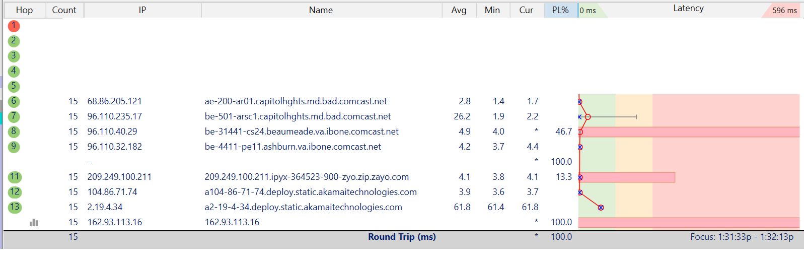Click the Latency graph header

pos(688,9)
